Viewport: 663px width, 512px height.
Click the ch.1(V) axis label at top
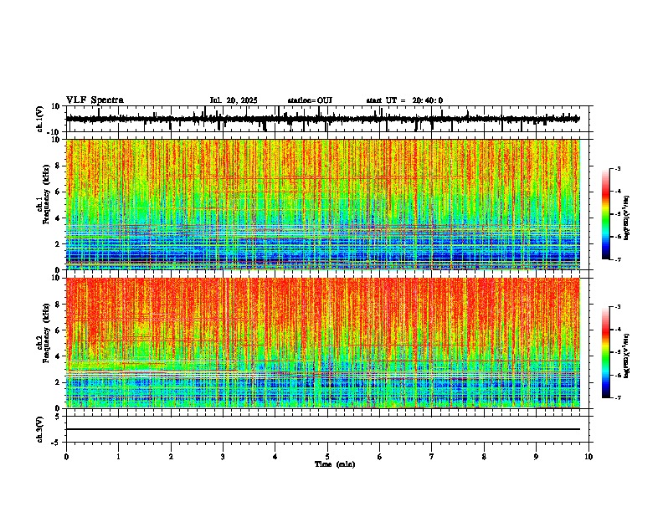pyautogui.click(x=39, y=119)
